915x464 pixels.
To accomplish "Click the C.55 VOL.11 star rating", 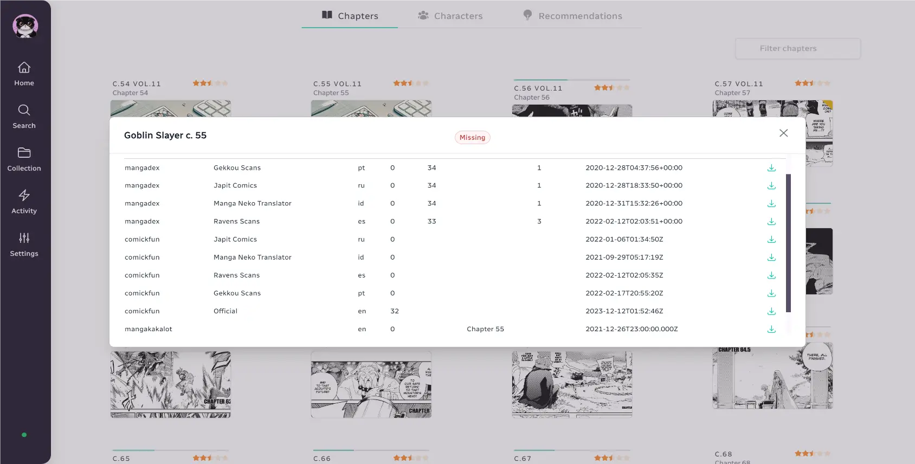I will pos(411,83).
